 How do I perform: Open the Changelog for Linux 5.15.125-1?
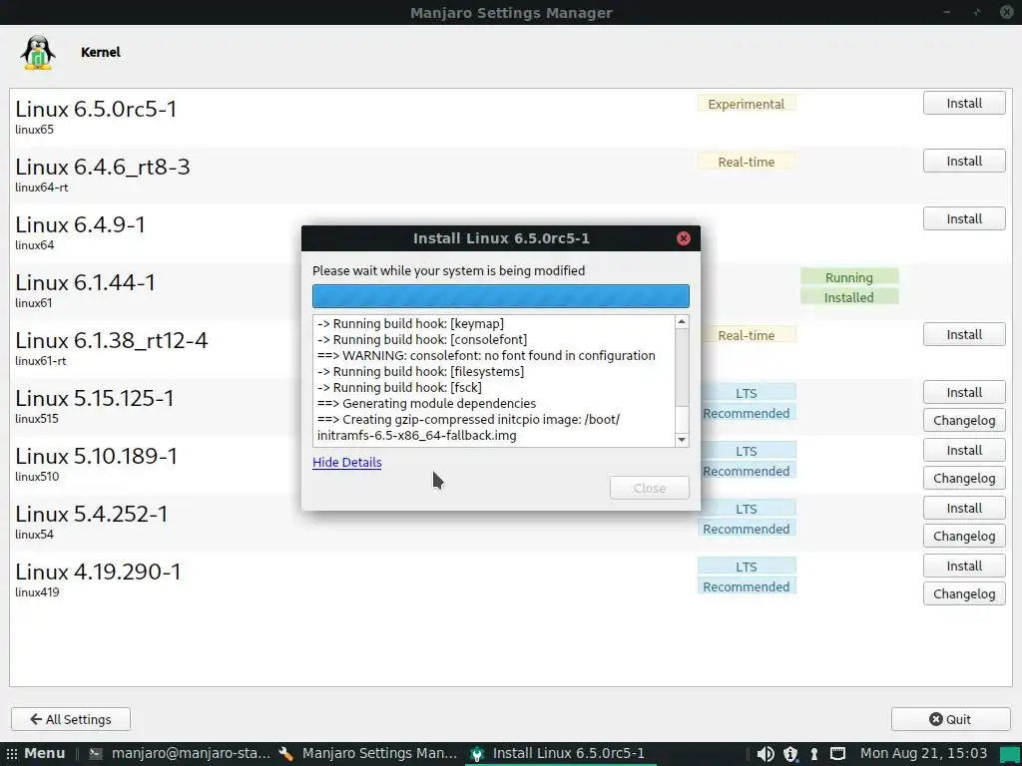[964, 421]
